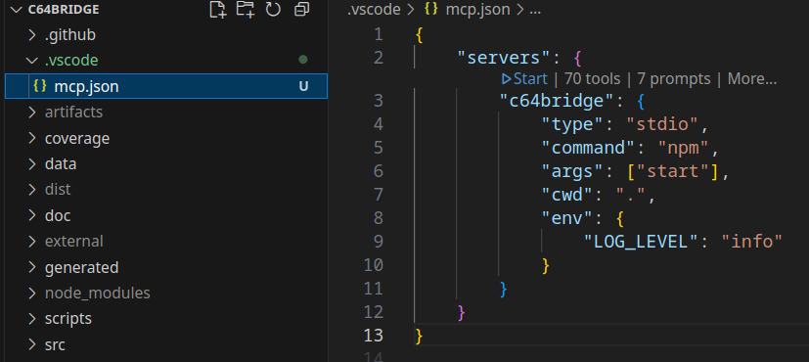This screenshot has width=809, height=362.
Task: Click the U untracked badge on mcp.json
Action: click(x=304, y=86)
